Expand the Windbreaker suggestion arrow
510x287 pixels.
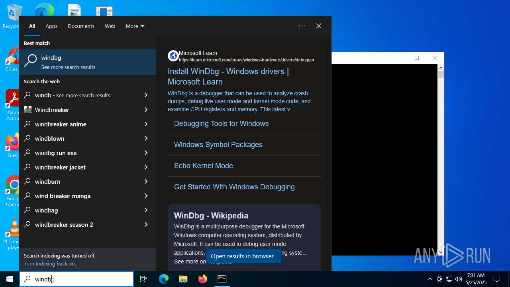point(146,110)
